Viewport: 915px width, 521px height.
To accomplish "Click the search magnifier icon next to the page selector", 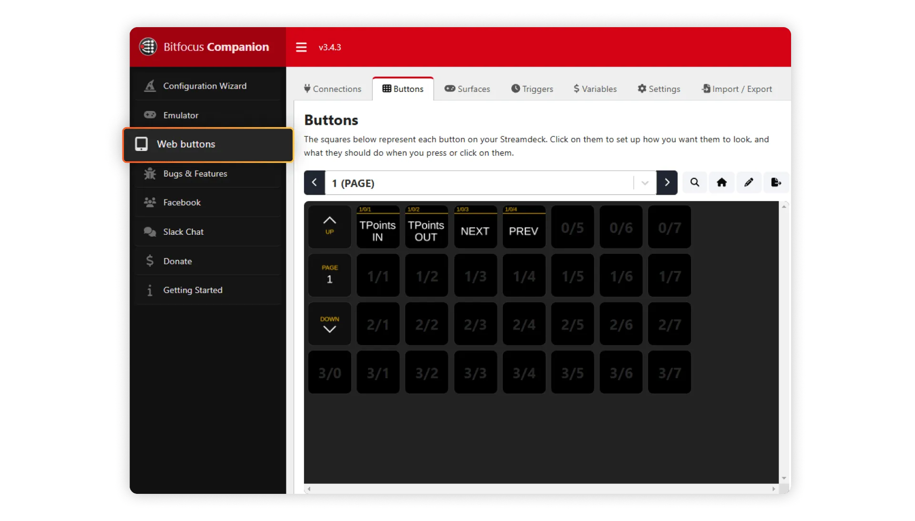I will 695,182.
